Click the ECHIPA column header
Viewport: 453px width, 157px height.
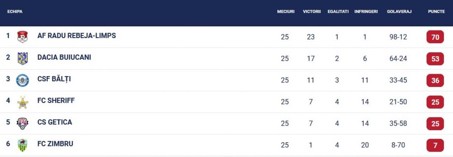coord(15,12)
